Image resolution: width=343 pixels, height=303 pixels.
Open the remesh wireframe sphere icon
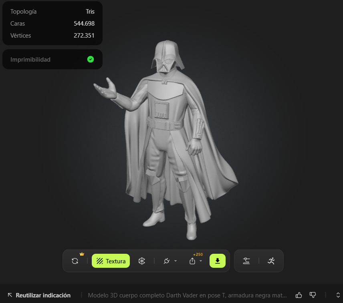click(142, 261)
